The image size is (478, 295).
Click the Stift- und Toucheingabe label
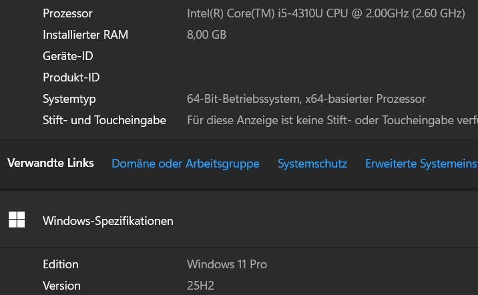(104, 120)
